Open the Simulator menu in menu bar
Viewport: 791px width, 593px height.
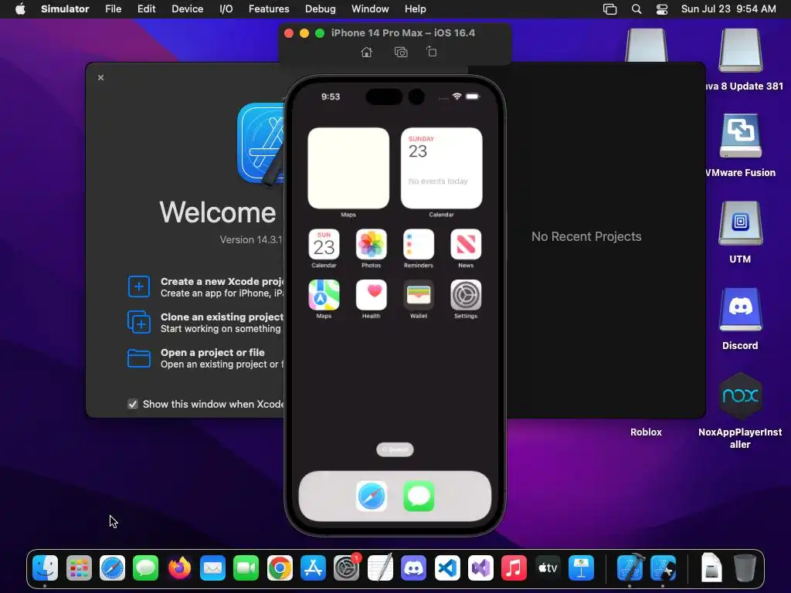coord(65,9)
